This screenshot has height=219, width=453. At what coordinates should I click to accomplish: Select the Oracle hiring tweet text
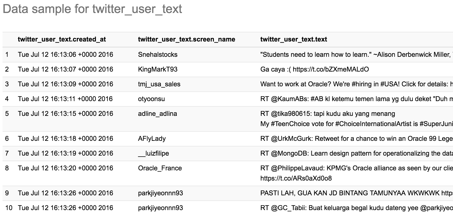pos(356,84)
